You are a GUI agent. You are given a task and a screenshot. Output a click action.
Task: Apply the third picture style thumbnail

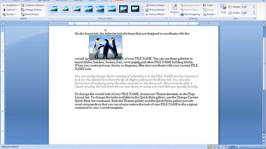coord(77,9)
